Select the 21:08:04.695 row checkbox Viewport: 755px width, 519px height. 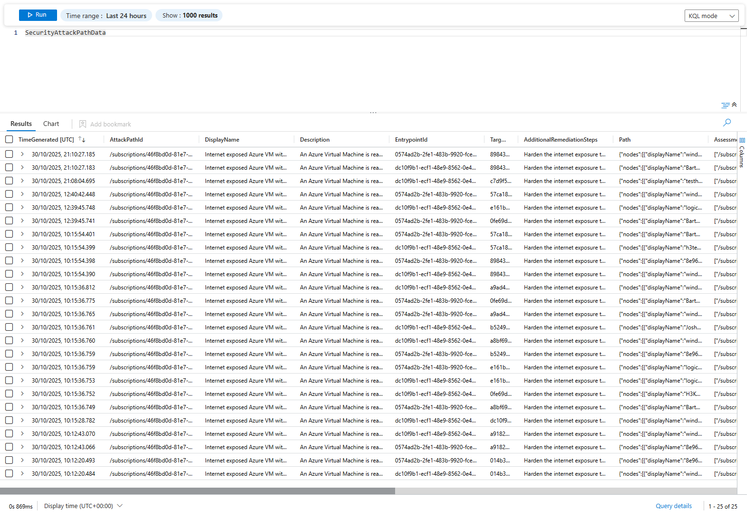tap(9, 181)
